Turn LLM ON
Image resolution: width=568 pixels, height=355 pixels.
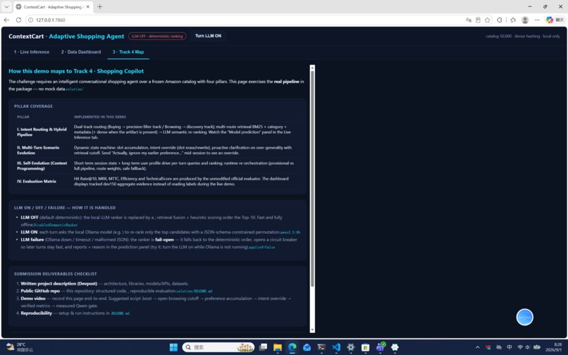tap(208, 36)
